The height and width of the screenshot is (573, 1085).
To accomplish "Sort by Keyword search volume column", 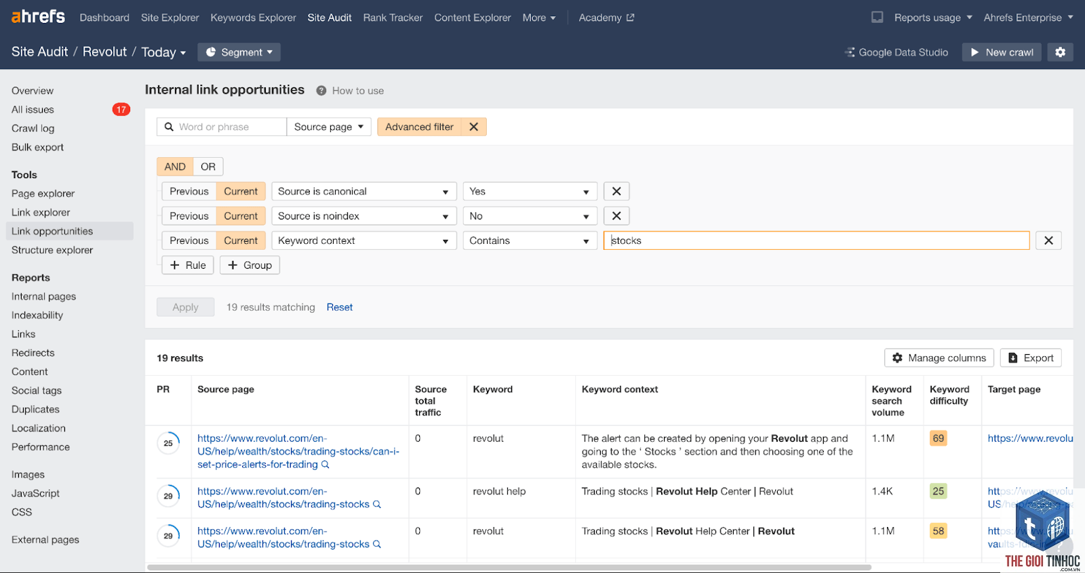I will tap(892, 400).
